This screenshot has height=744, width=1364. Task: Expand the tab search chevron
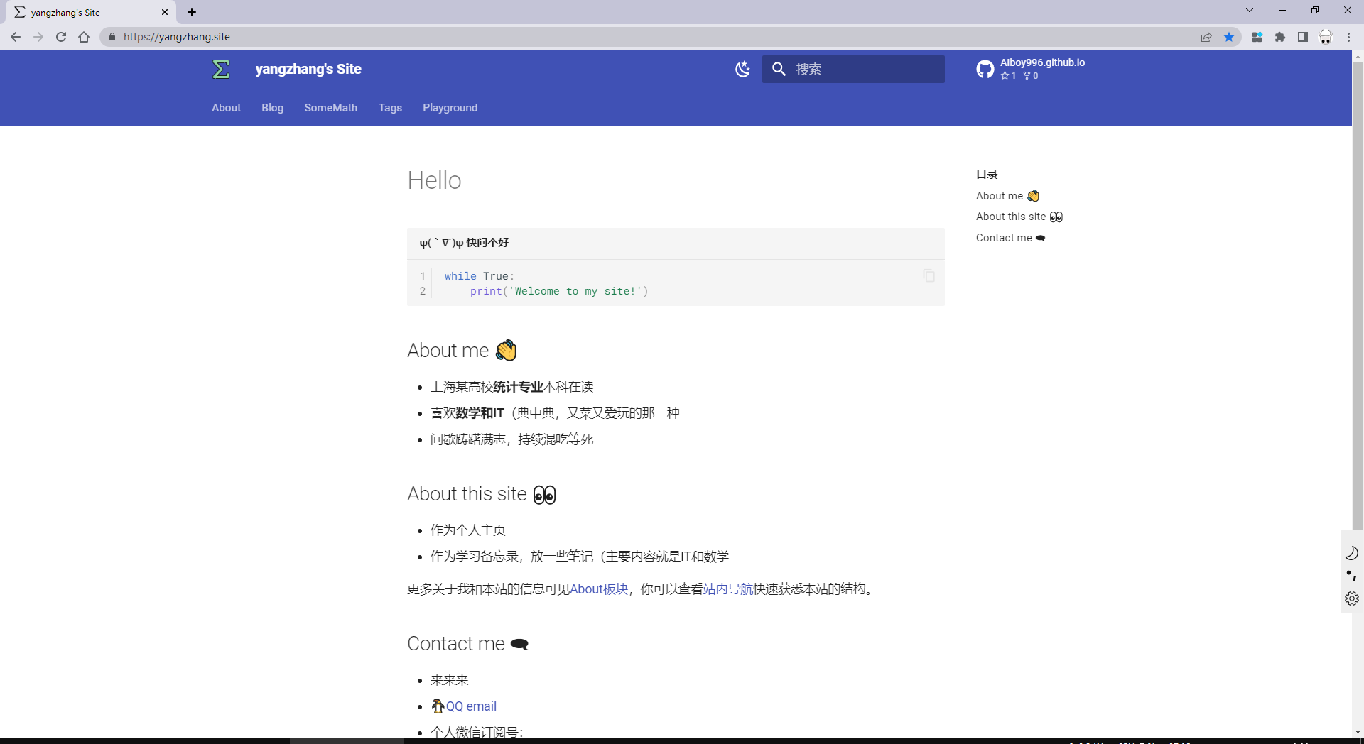tap(1250, 11)
